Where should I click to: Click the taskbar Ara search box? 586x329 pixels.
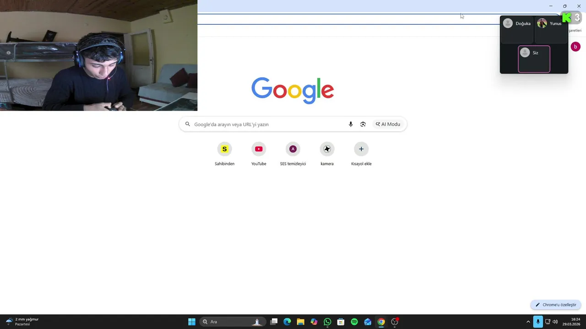pos(233,322)
